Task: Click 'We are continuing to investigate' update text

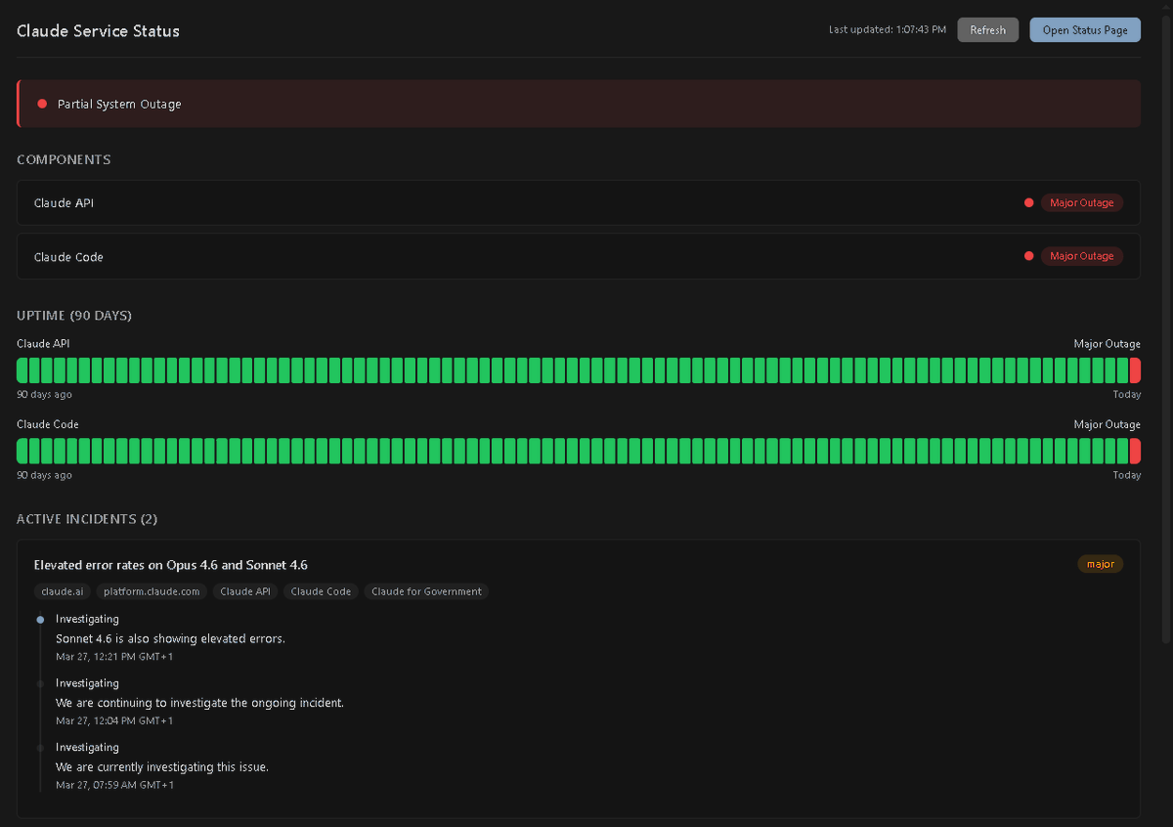Action: (199, 703)
